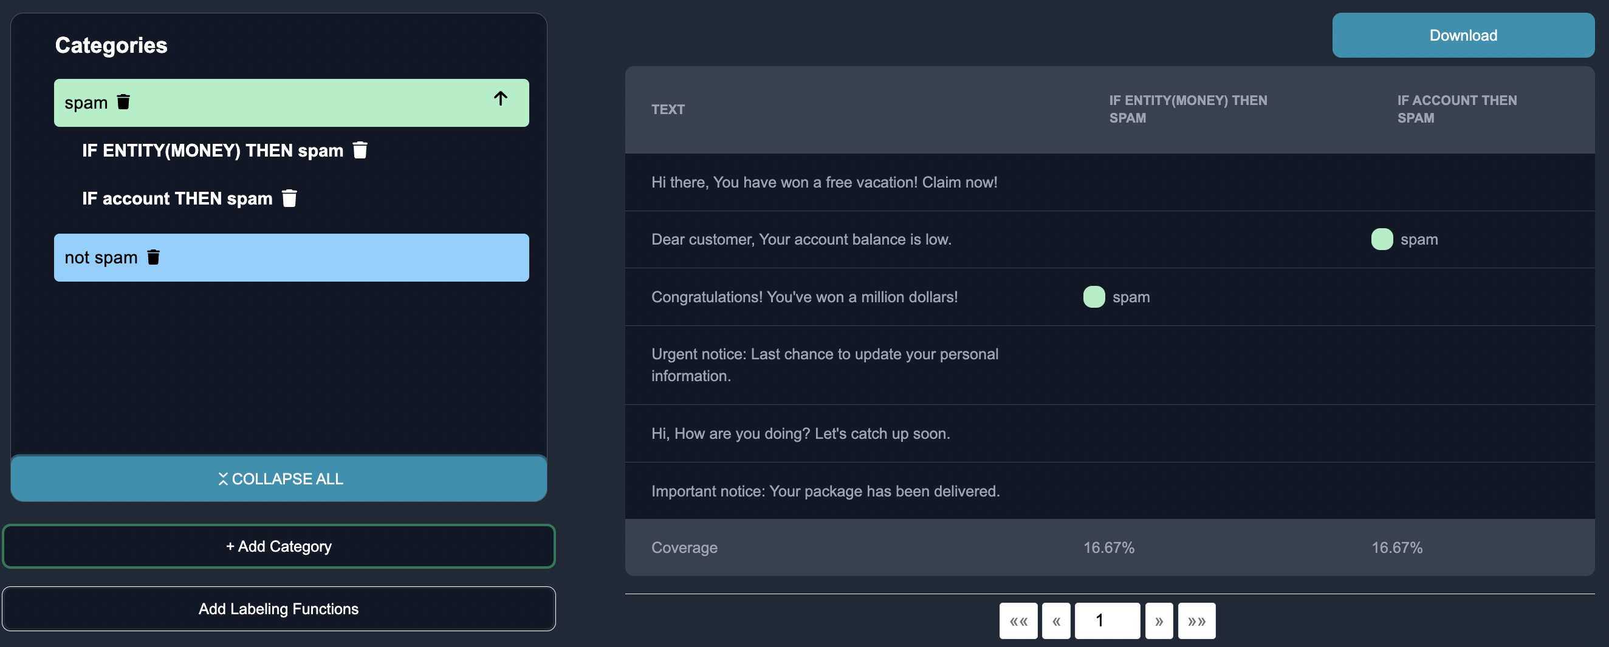Click the green swatch in million dollars row
The height and width of the screenshot is (647, 1609).
click(x=1094, y=297)
